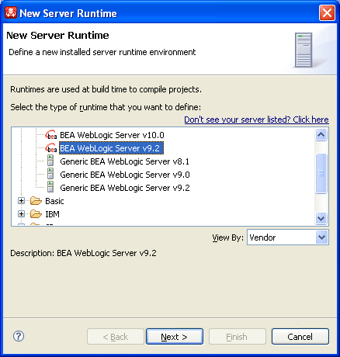Choose Generic BEA WebLogic Server v8.1
Image resolution: width=340 pixels, height=357 pixels.
[x=125, y=161]
